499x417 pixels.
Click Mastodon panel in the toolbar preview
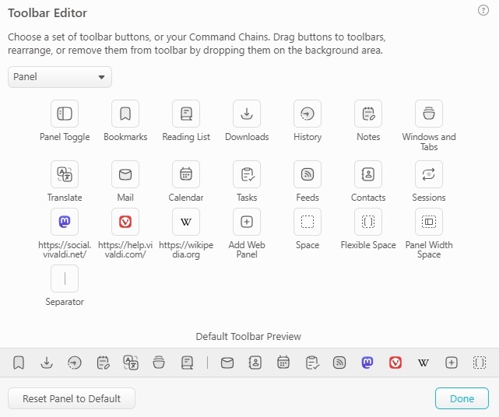tap(367, 363)
